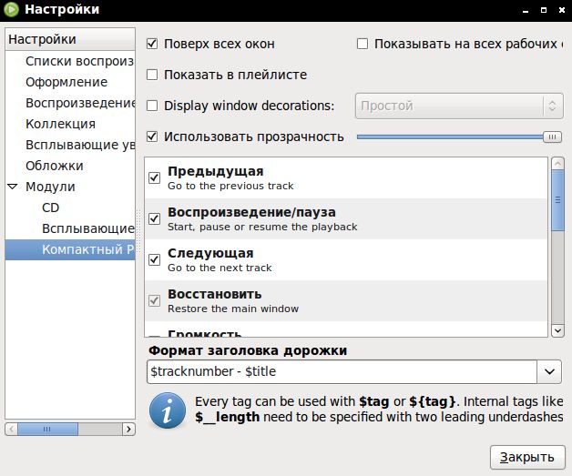Image resolution: width=572 pixels, height=476 pixels.
Task: Uncheck the Предыдущая control checkbox
Action: 154,177
